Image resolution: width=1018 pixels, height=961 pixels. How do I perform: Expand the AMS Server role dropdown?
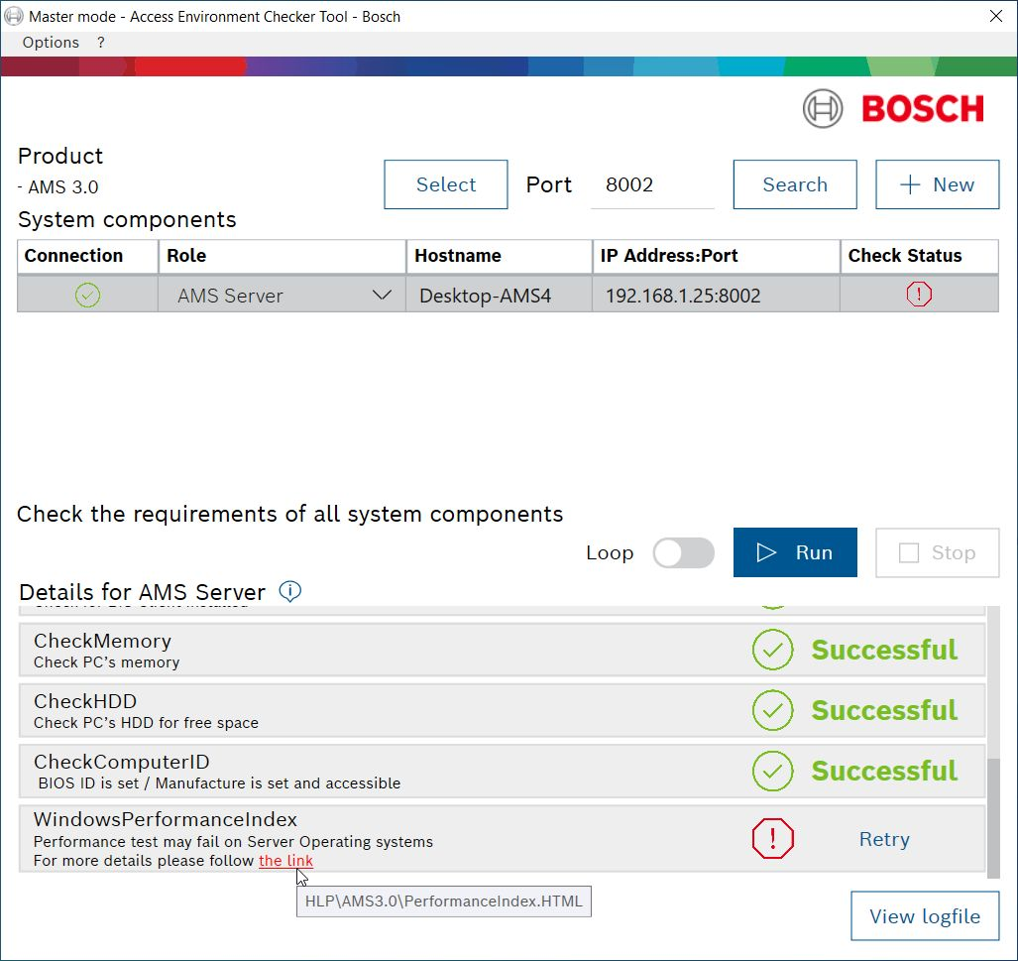pos(382,296)
